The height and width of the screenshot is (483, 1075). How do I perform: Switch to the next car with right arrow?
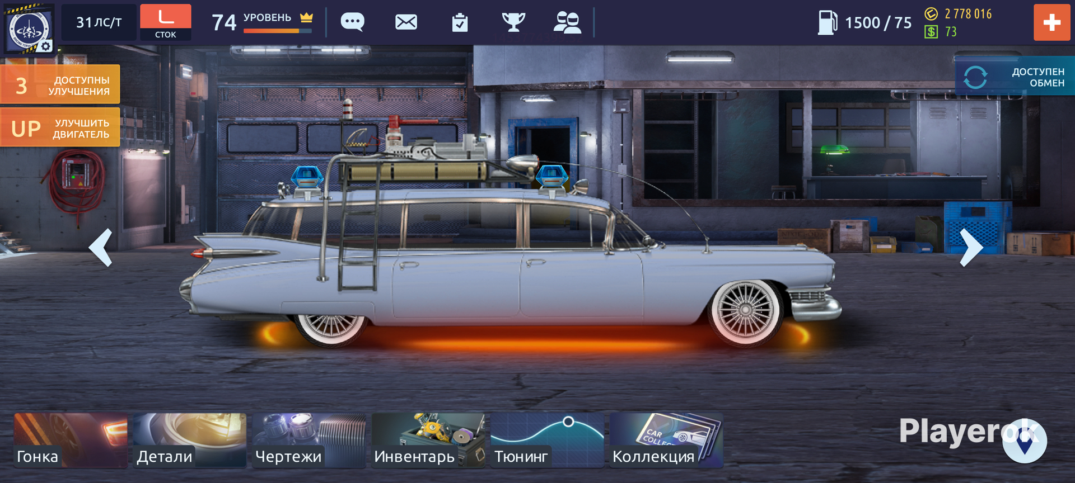(971, 247)
